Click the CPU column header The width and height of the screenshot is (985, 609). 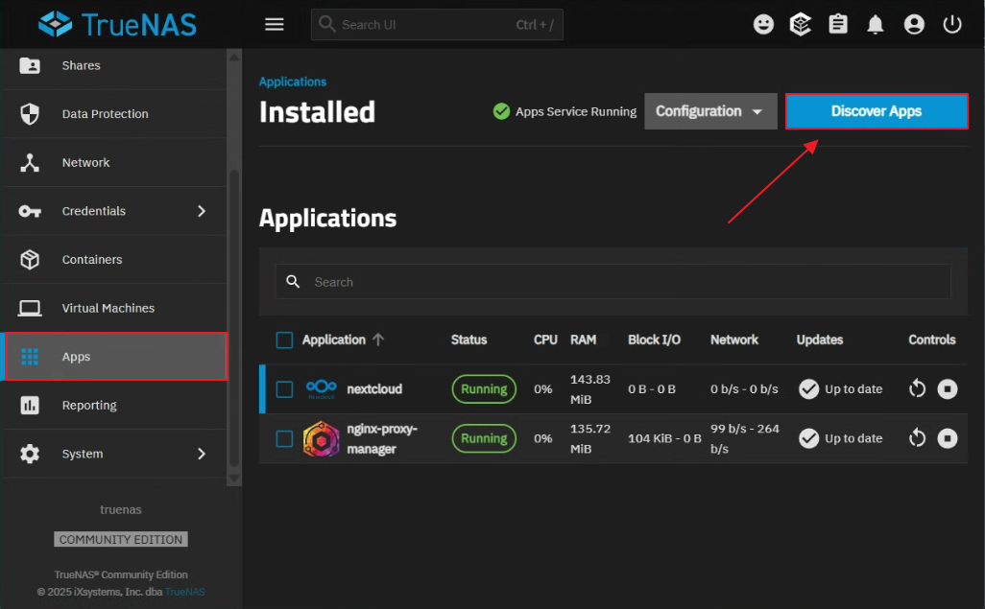pos(545,340)
